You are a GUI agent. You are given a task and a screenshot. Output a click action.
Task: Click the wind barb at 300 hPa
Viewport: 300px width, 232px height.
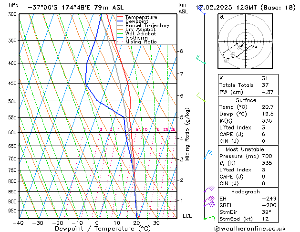click(x=201, y=10)
